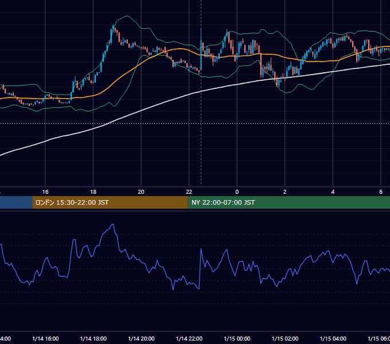This screenshot has width=390, height=344.
Task: Click the ロンドン 15:30-22:00 JST session bar
Action: click(110, 202)
